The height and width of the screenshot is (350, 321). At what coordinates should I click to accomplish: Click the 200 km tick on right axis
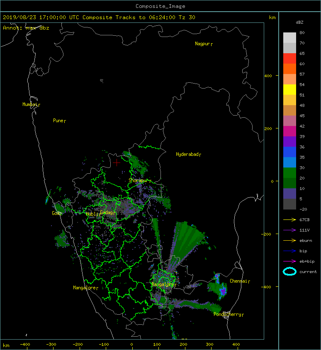pos(268,128)
